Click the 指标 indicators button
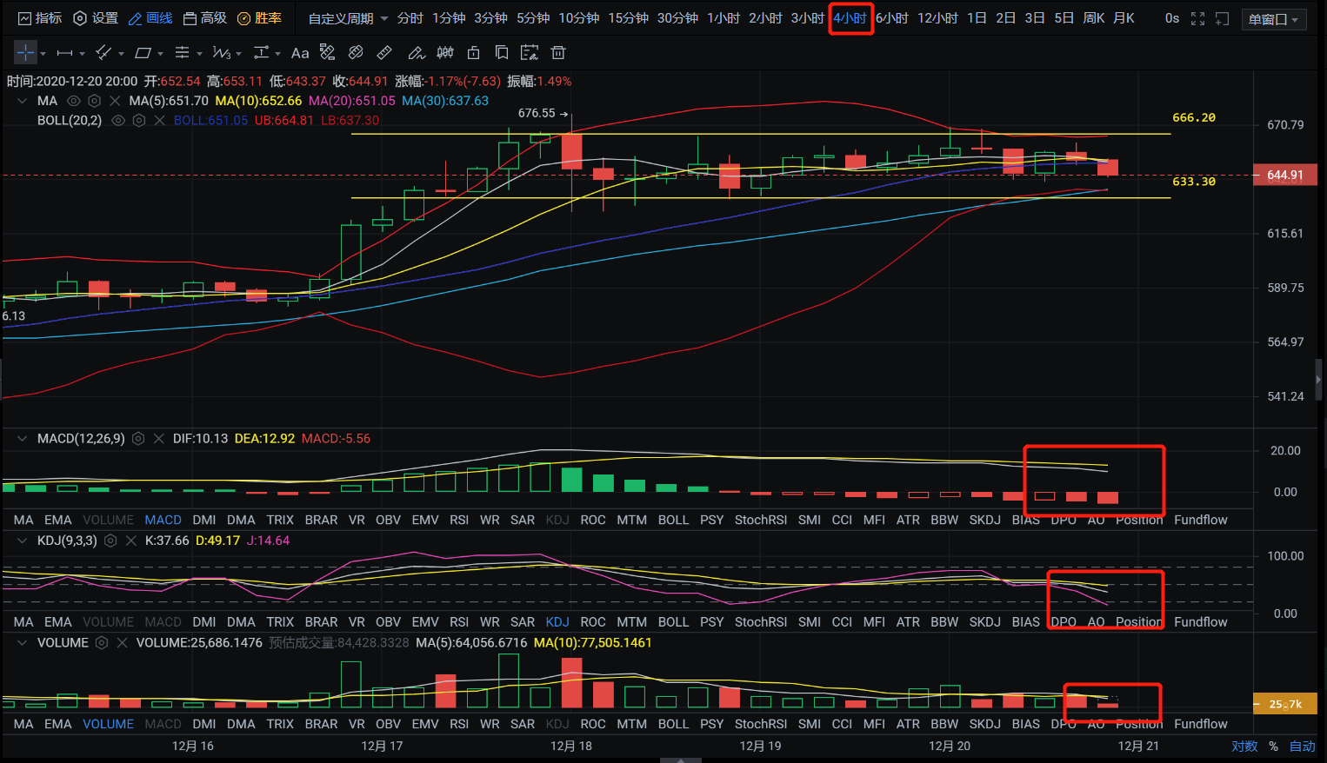This screenshot has width=1327, height=763. (x=40, y=18)
